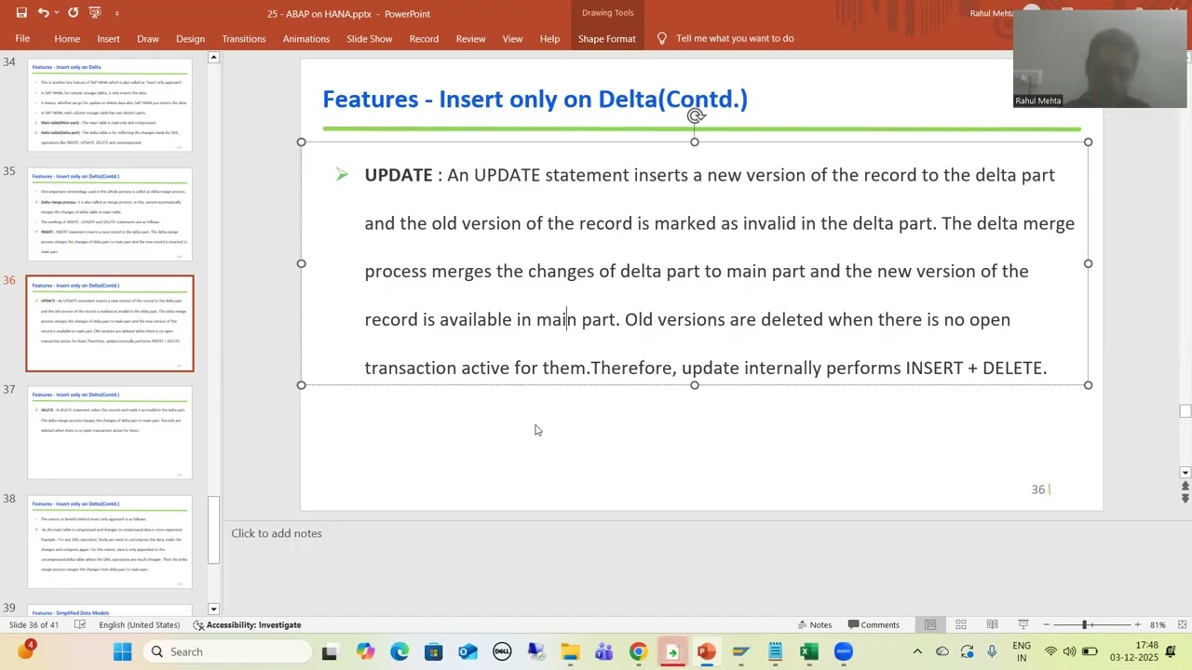Toggle the Comments pane button
Viewport: 1192px width, 670px height.
[x=873, y=624]
